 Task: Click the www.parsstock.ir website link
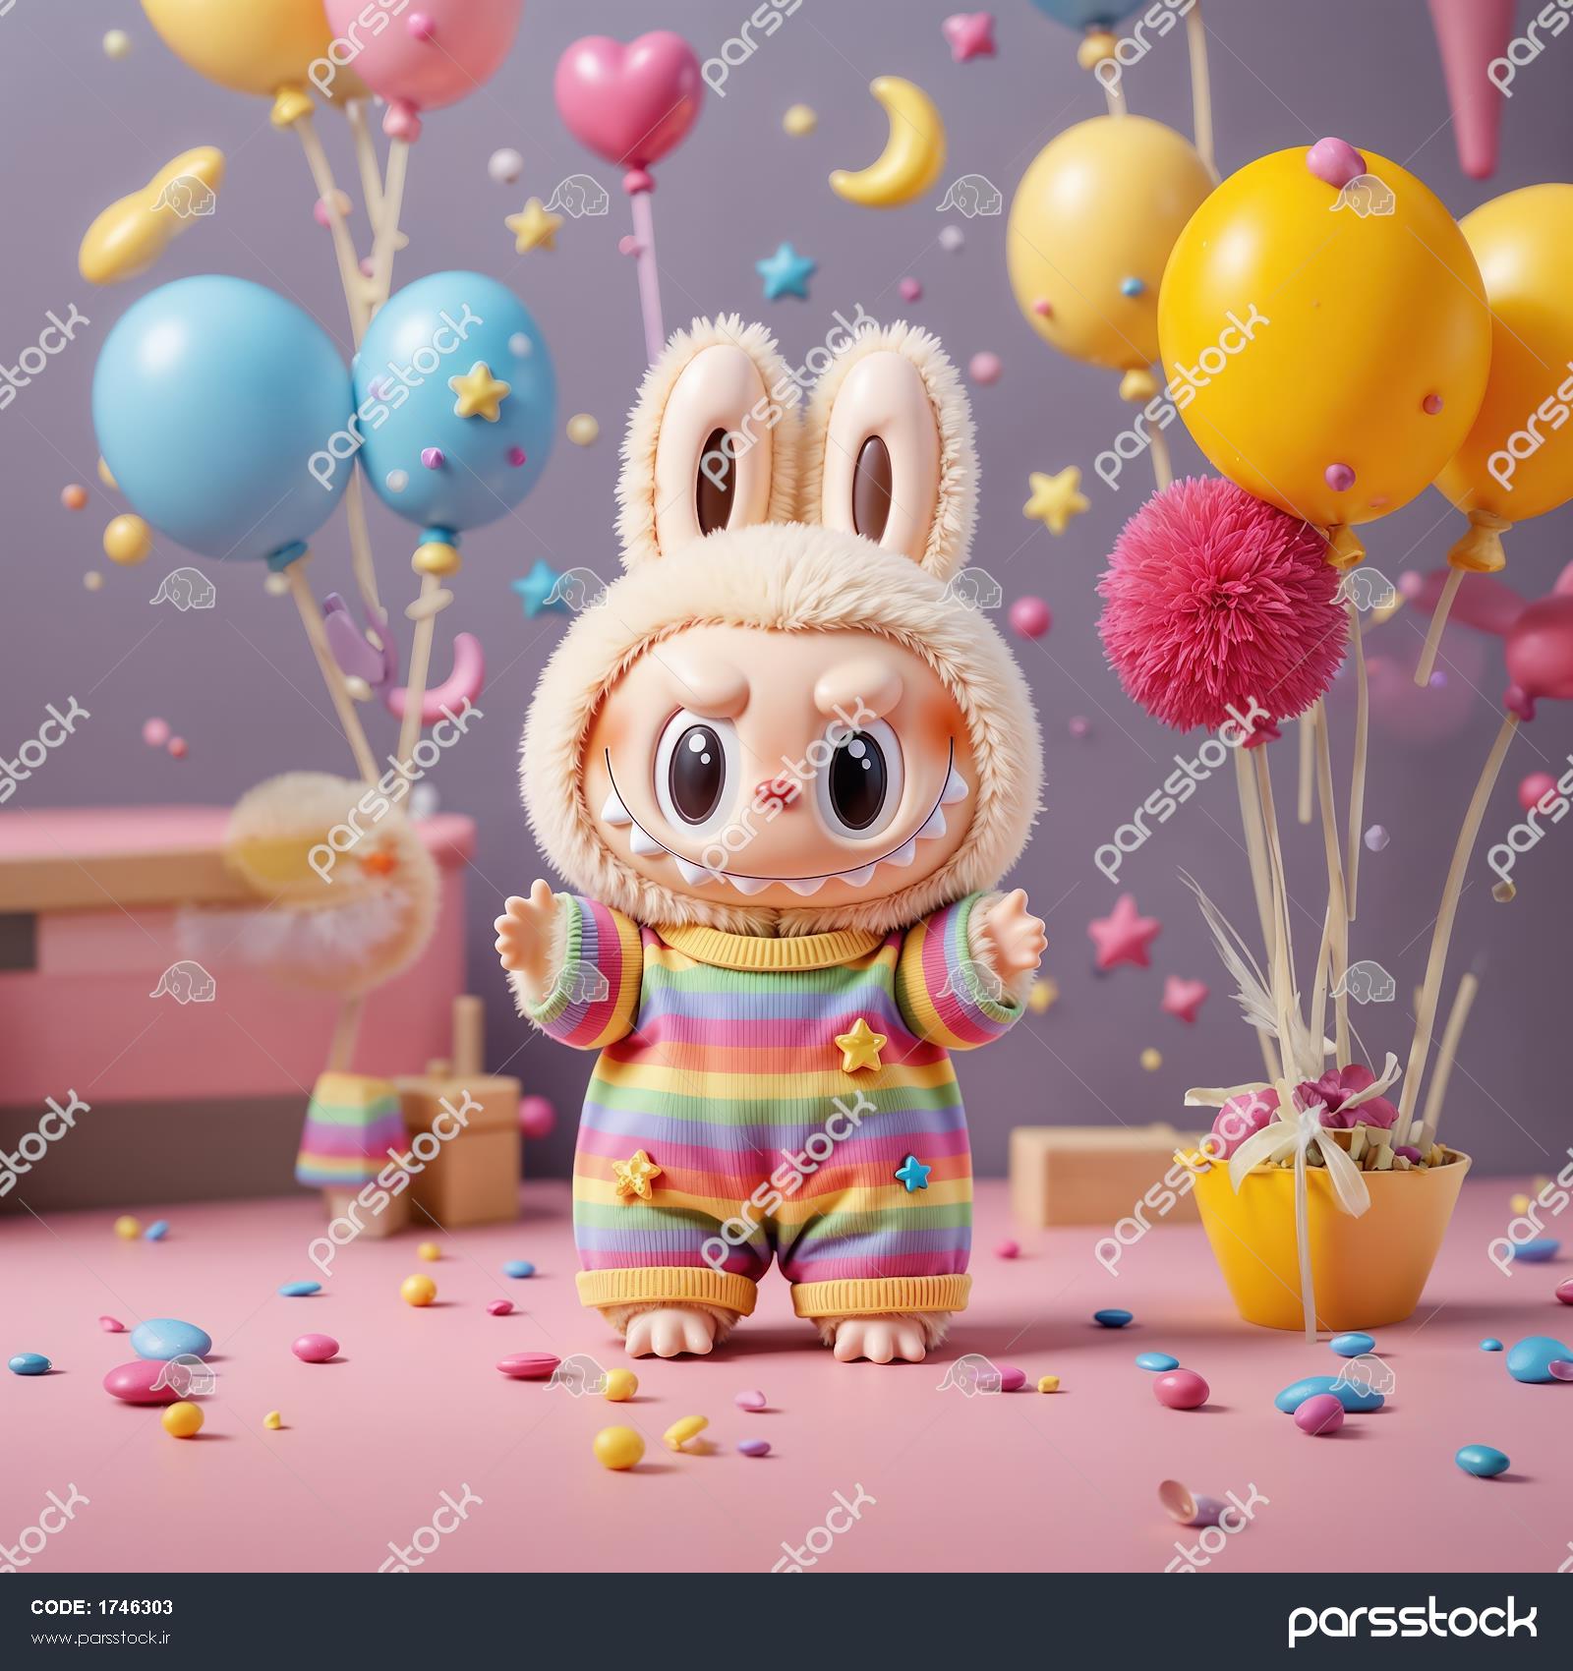click(101, 1637)
